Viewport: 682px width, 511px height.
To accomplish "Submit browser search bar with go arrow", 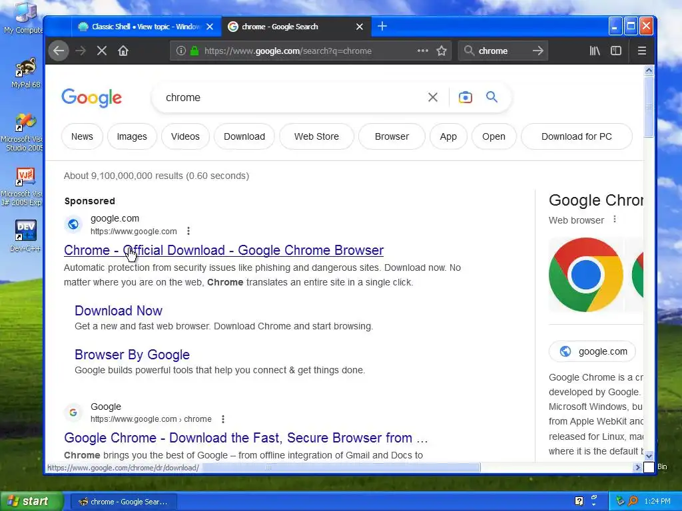I will [x=538, y=51].
